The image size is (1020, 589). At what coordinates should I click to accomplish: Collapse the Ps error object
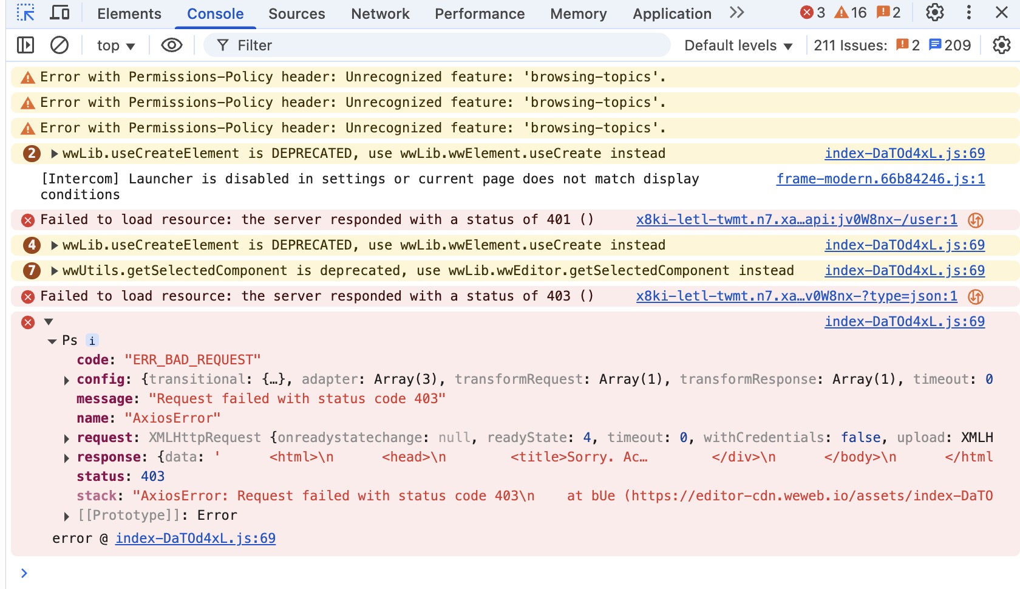click(x=52, y=341)
